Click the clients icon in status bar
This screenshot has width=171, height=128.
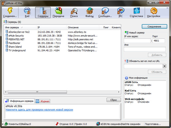pos(6,124)
